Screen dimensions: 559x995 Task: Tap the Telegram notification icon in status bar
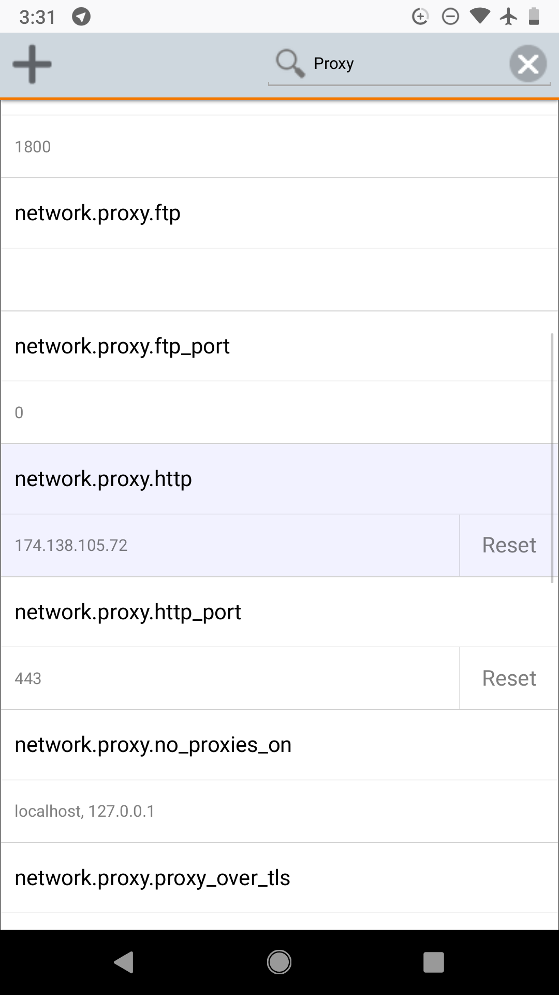coord(81,17)
